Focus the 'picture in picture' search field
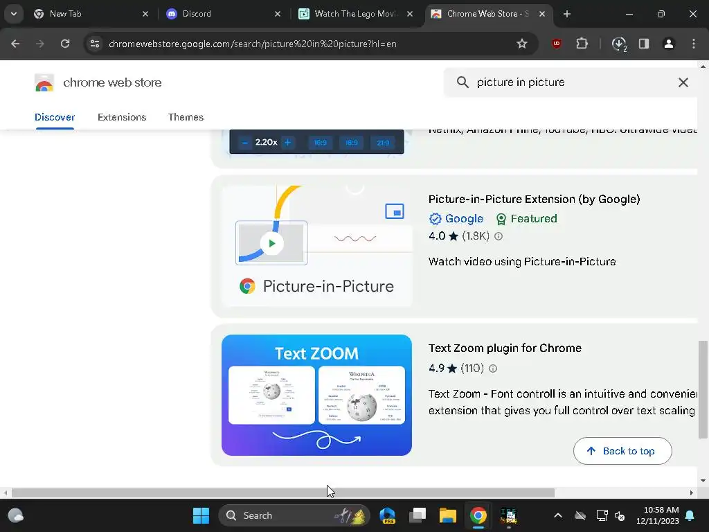Viewport: 709px width, 532px height. 570,82
